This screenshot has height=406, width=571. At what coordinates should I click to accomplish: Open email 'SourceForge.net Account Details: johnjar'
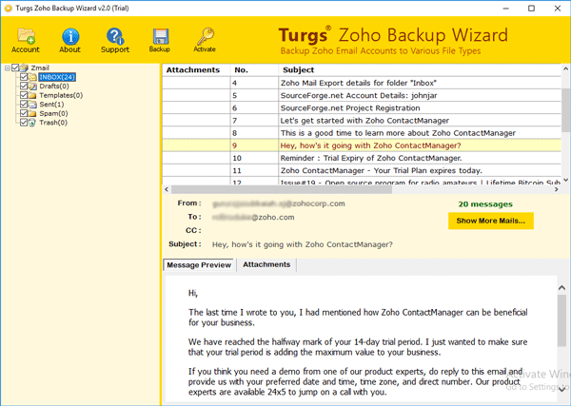359,96
